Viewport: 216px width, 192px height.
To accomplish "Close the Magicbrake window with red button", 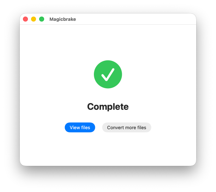I will click(25, 19).
